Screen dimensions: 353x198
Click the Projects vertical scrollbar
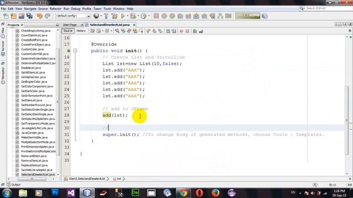tap(58, 102)
